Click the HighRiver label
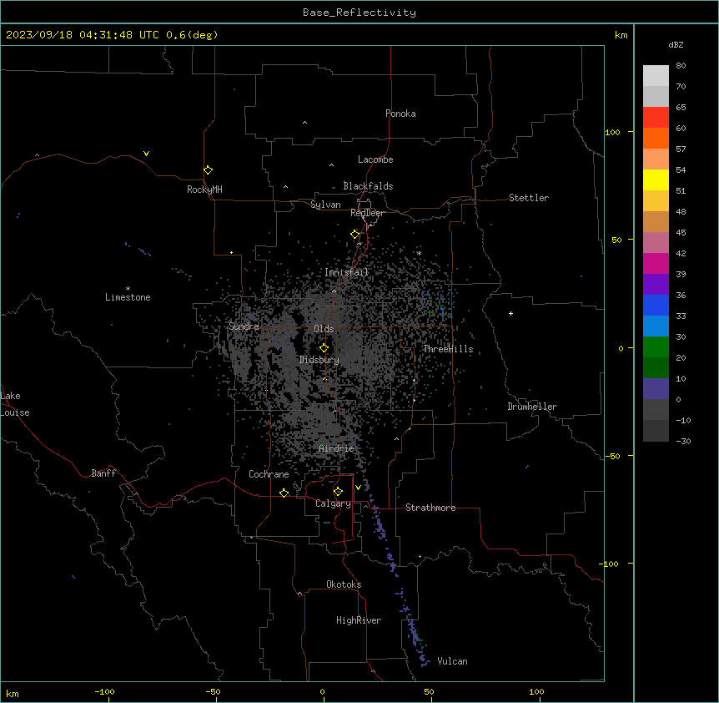719x703 pixels. pos(359,620)
